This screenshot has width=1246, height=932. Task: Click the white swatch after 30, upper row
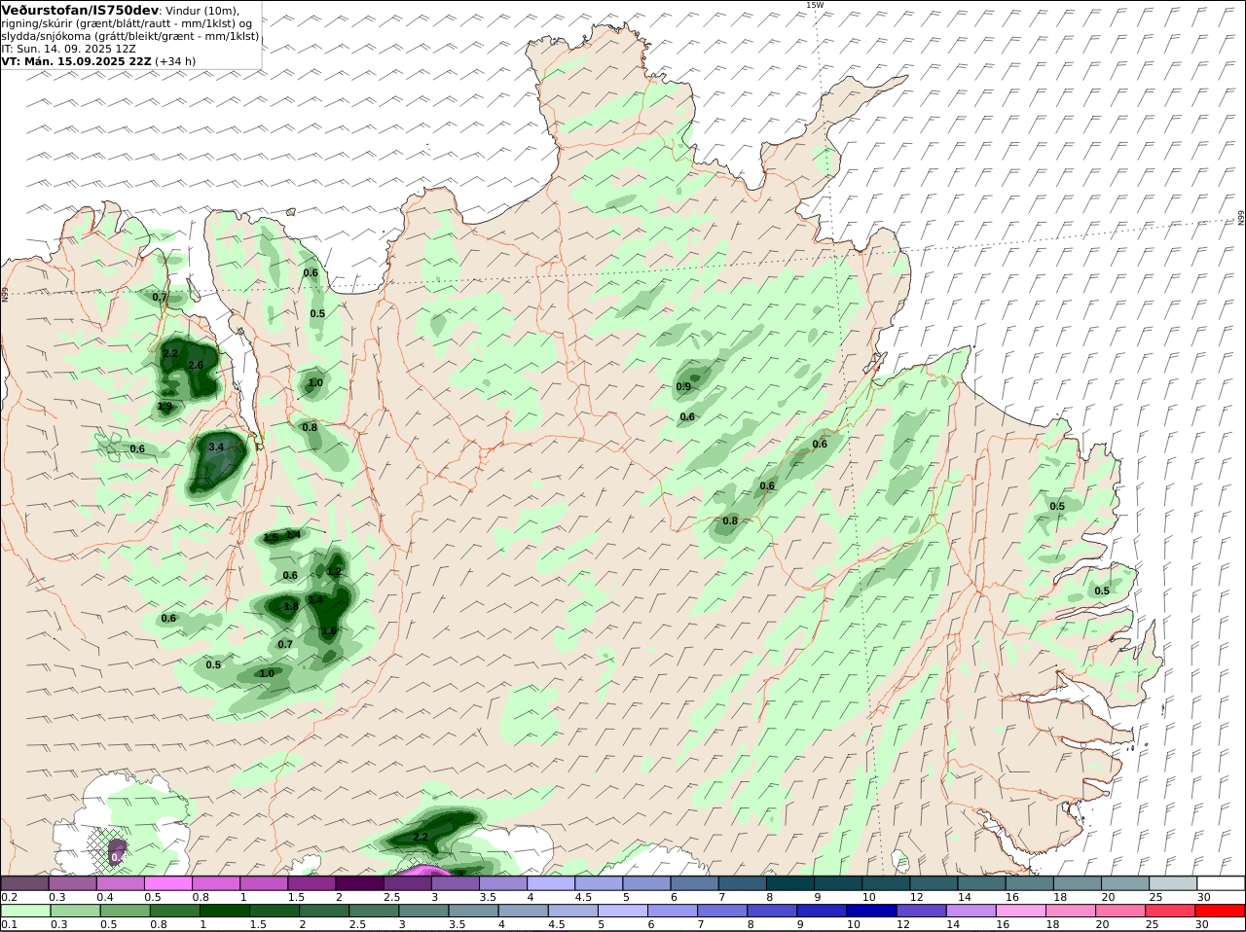1222,882
